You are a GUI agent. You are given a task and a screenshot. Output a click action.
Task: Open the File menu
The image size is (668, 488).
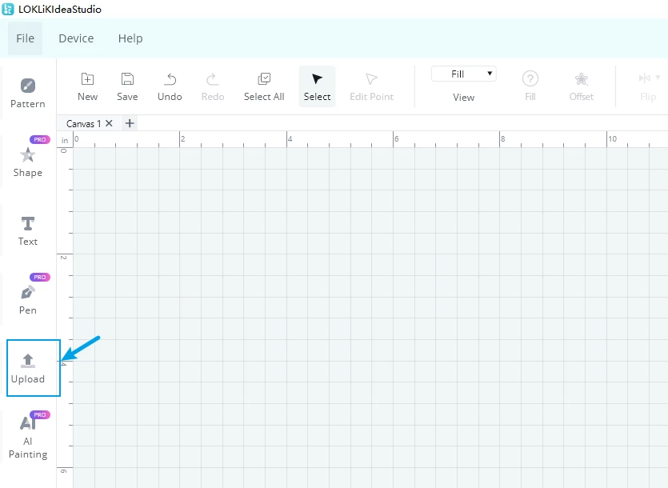pos(25,38)
